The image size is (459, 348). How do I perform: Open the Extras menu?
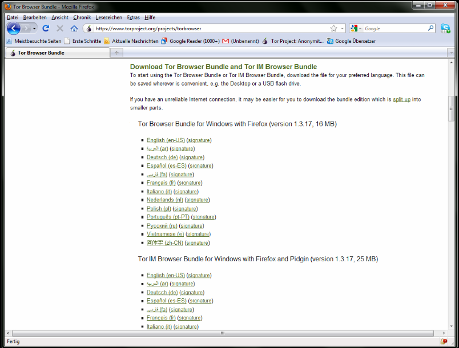tap(133, 18)
